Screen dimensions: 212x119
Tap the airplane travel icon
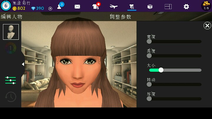(x=114, y=6)
